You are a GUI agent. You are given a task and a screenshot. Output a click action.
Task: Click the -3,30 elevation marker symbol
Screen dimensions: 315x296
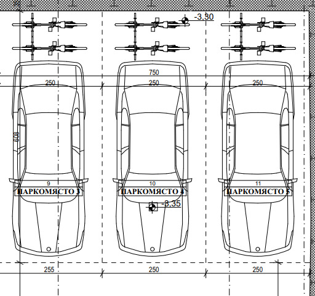185,20
